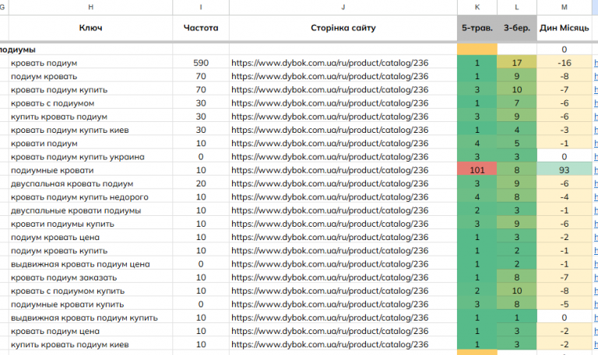Image resolution: width=598 pixels, height=355 pixels.
Task: Select key cell 'двуспальные кровати подиумы'
Action: (90, 211)
